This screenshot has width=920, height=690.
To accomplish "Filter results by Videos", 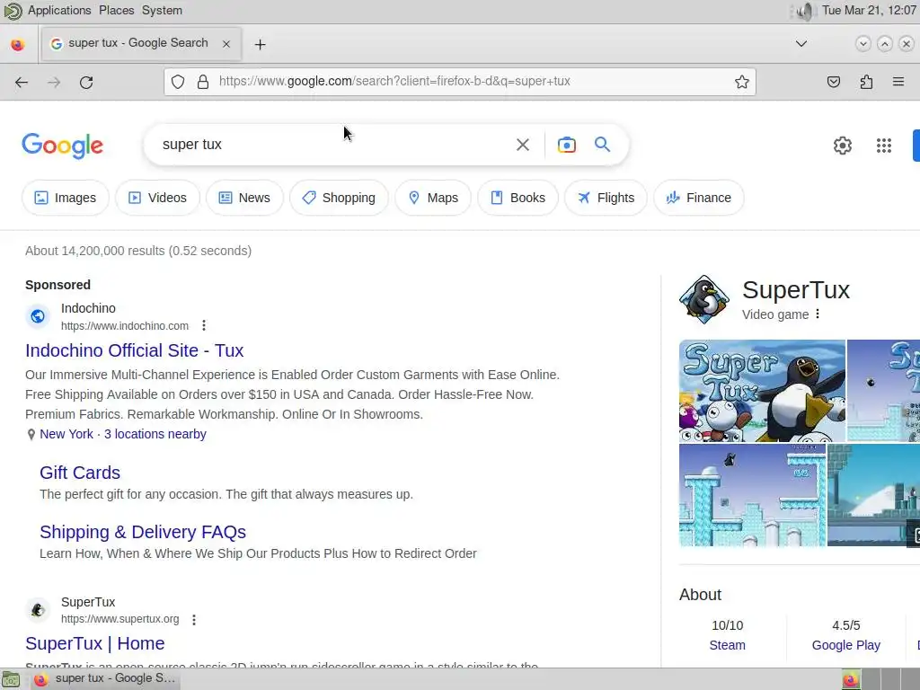I will click(x=157, y=198).
